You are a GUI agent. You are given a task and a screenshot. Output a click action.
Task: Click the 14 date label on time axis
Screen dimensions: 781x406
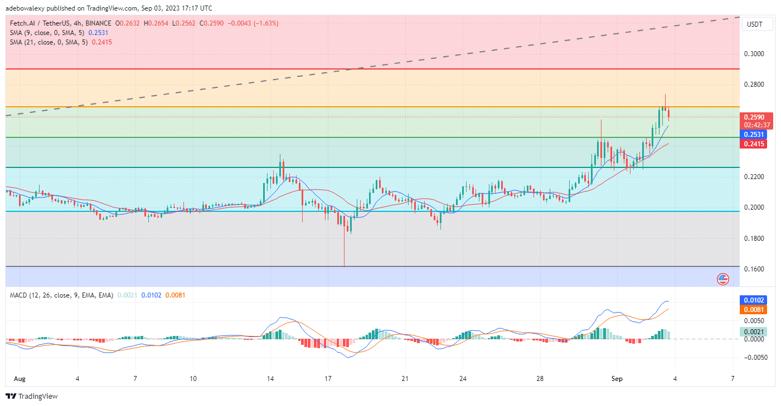(270, 379)
